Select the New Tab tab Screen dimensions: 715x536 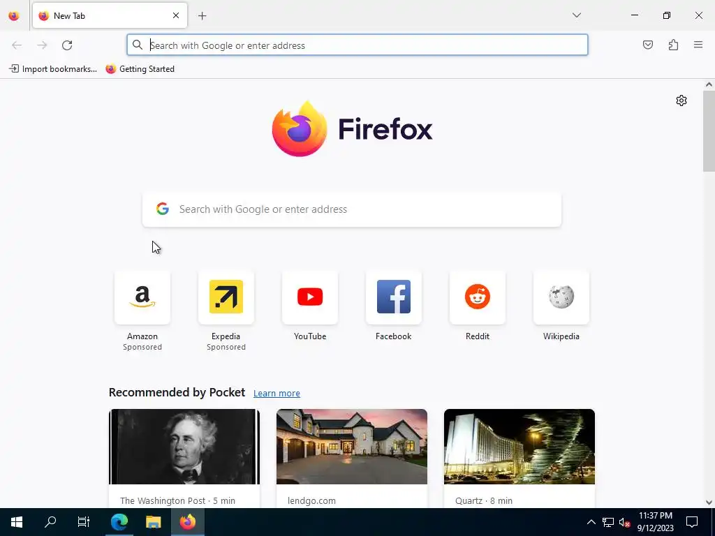coord(110,16)
